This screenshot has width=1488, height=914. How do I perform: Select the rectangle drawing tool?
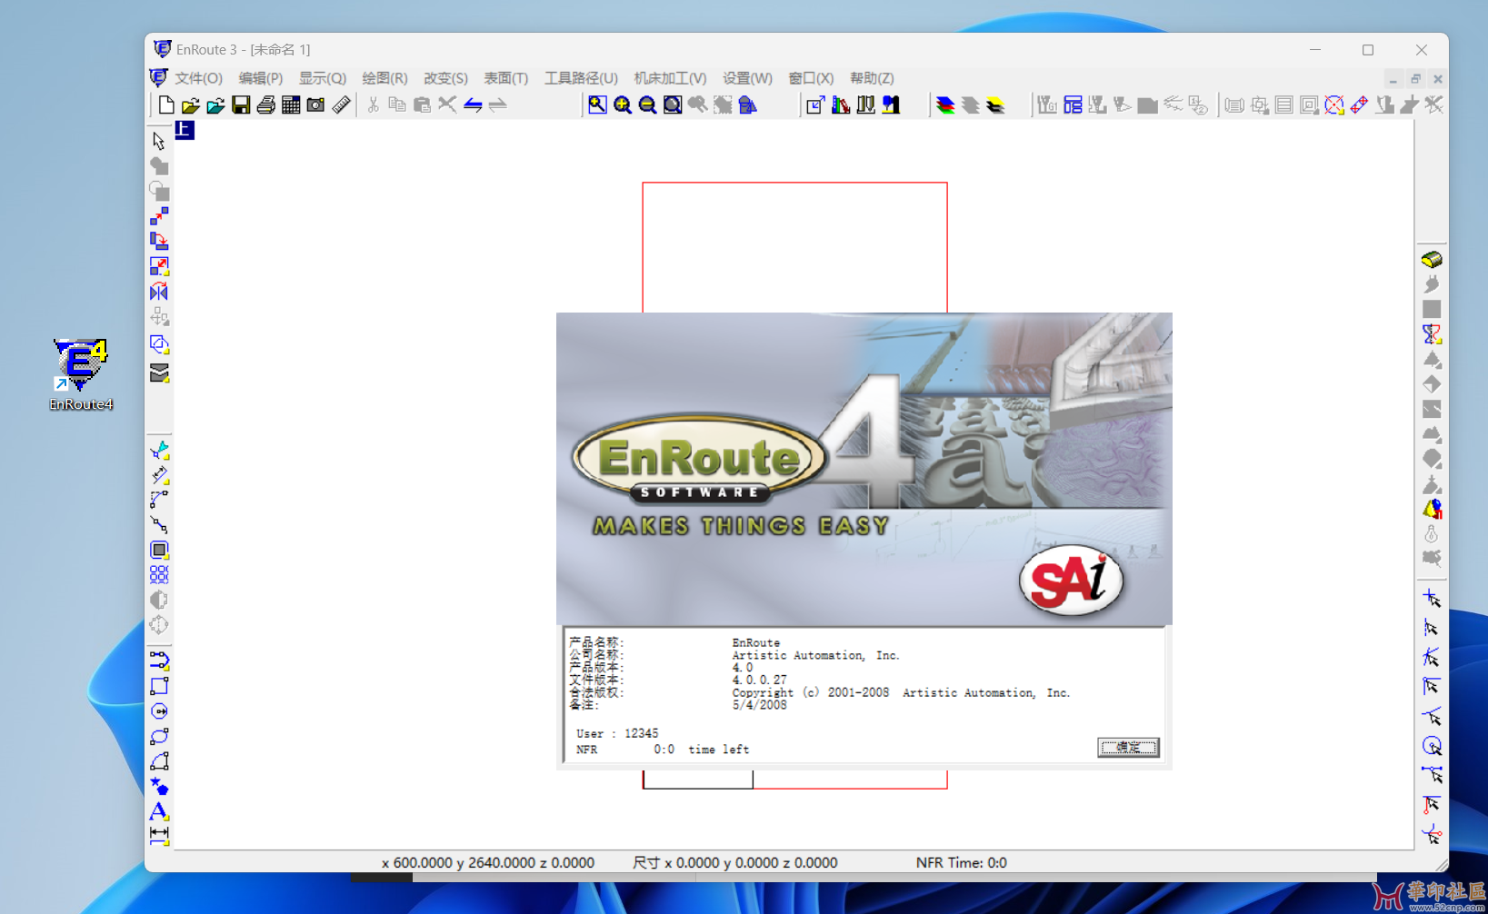159,686
